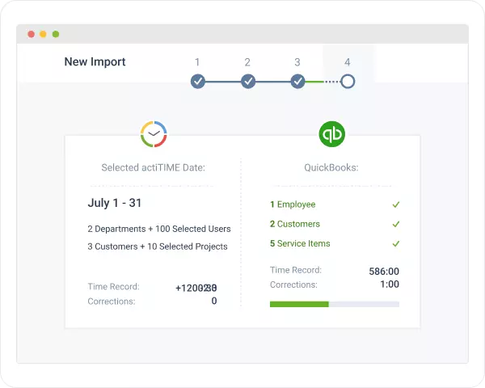Click the QuickBooks import progress bar

tap(335, 304)
